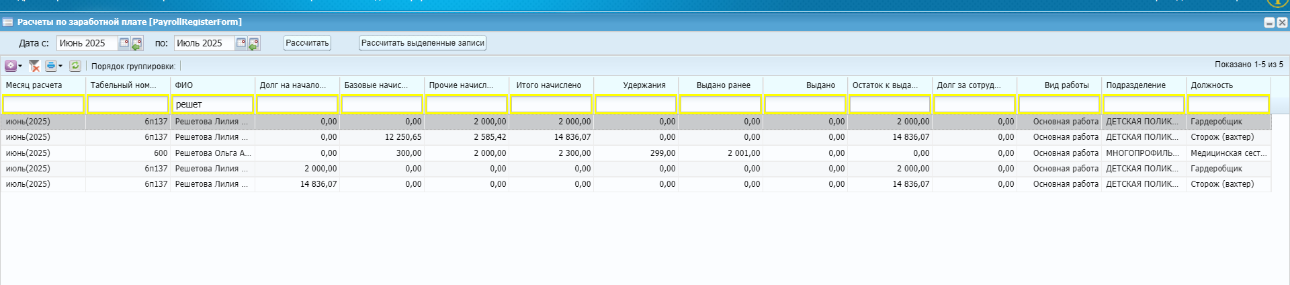Screen dimensions: 1290x285
Task: Click 300,00 cell in Решетова Ольга row
Action: (382, 153)
